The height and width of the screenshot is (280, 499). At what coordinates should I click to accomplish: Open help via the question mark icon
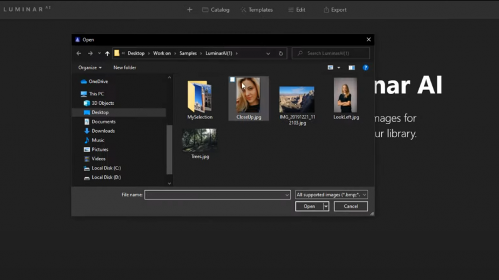click(366, 67)
